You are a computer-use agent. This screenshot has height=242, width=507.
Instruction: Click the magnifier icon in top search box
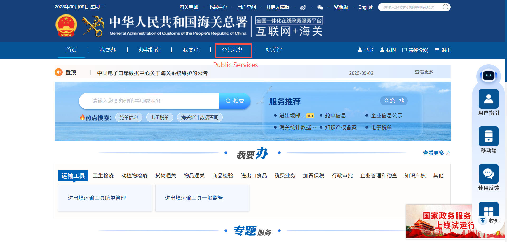pyautogui.click(x=445, y=7)
